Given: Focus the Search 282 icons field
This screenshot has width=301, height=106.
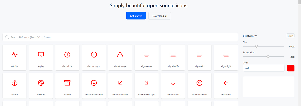Looking at the screenshot, I should click(120, 37).
